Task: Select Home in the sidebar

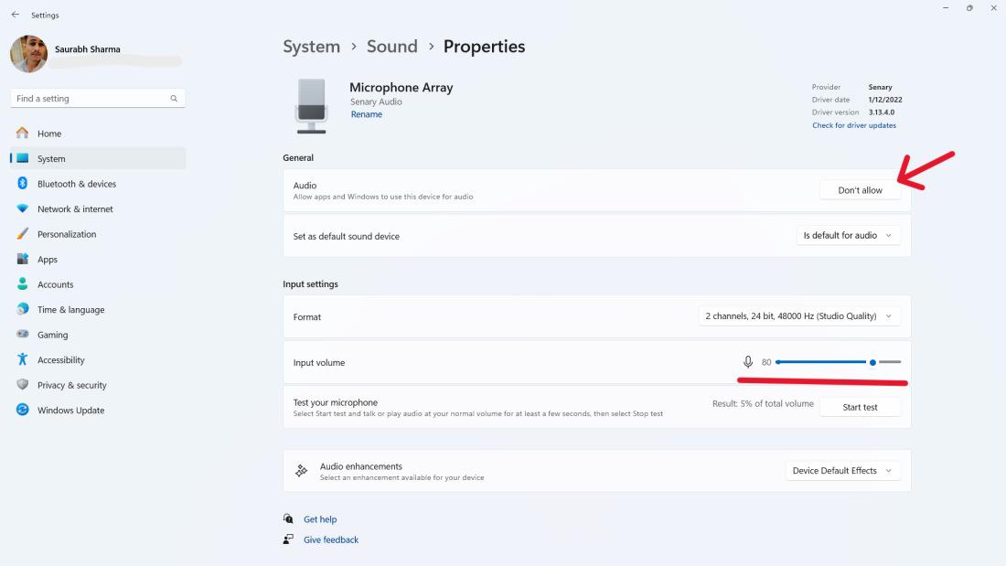Action: [49, 133]
